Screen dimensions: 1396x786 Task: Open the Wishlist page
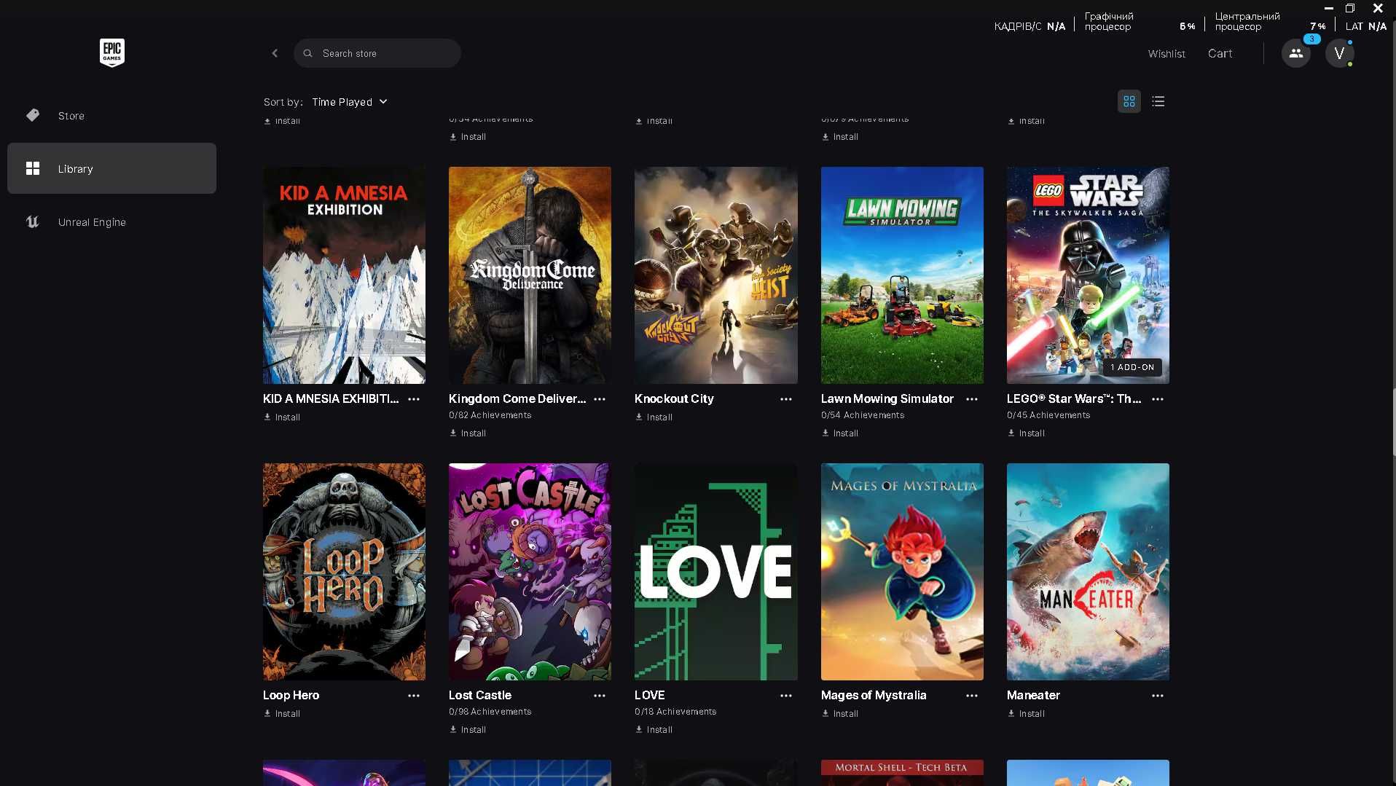coord(1166,54)
